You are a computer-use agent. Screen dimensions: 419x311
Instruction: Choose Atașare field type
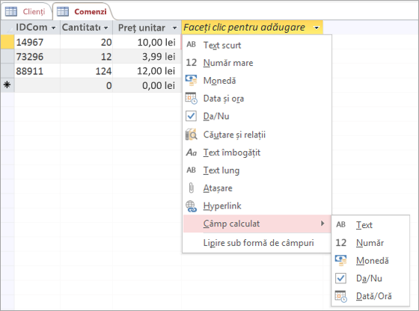pos(257,188)
